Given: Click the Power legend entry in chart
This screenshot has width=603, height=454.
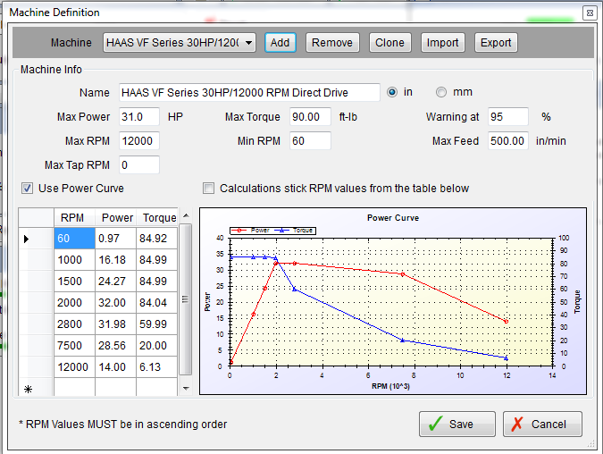Looking at the screenshot, I should [x=250, y=231].
